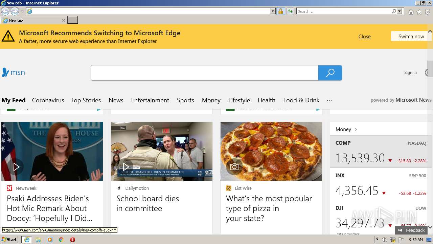This screenshot has height=244, width=433.
Task: Click the blue MSN search magnifier button
Action: coord(330,73)
